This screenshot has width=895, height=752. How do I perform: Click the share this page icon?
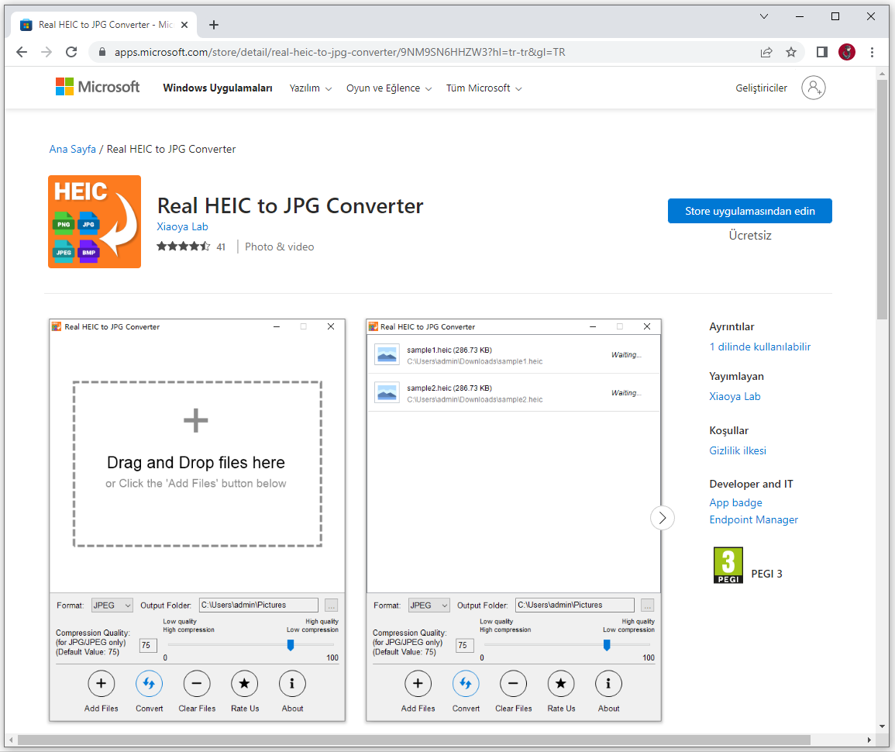pos(766,52)
